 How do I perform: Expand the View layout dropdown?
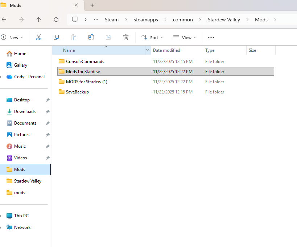(x=185, y=37)
